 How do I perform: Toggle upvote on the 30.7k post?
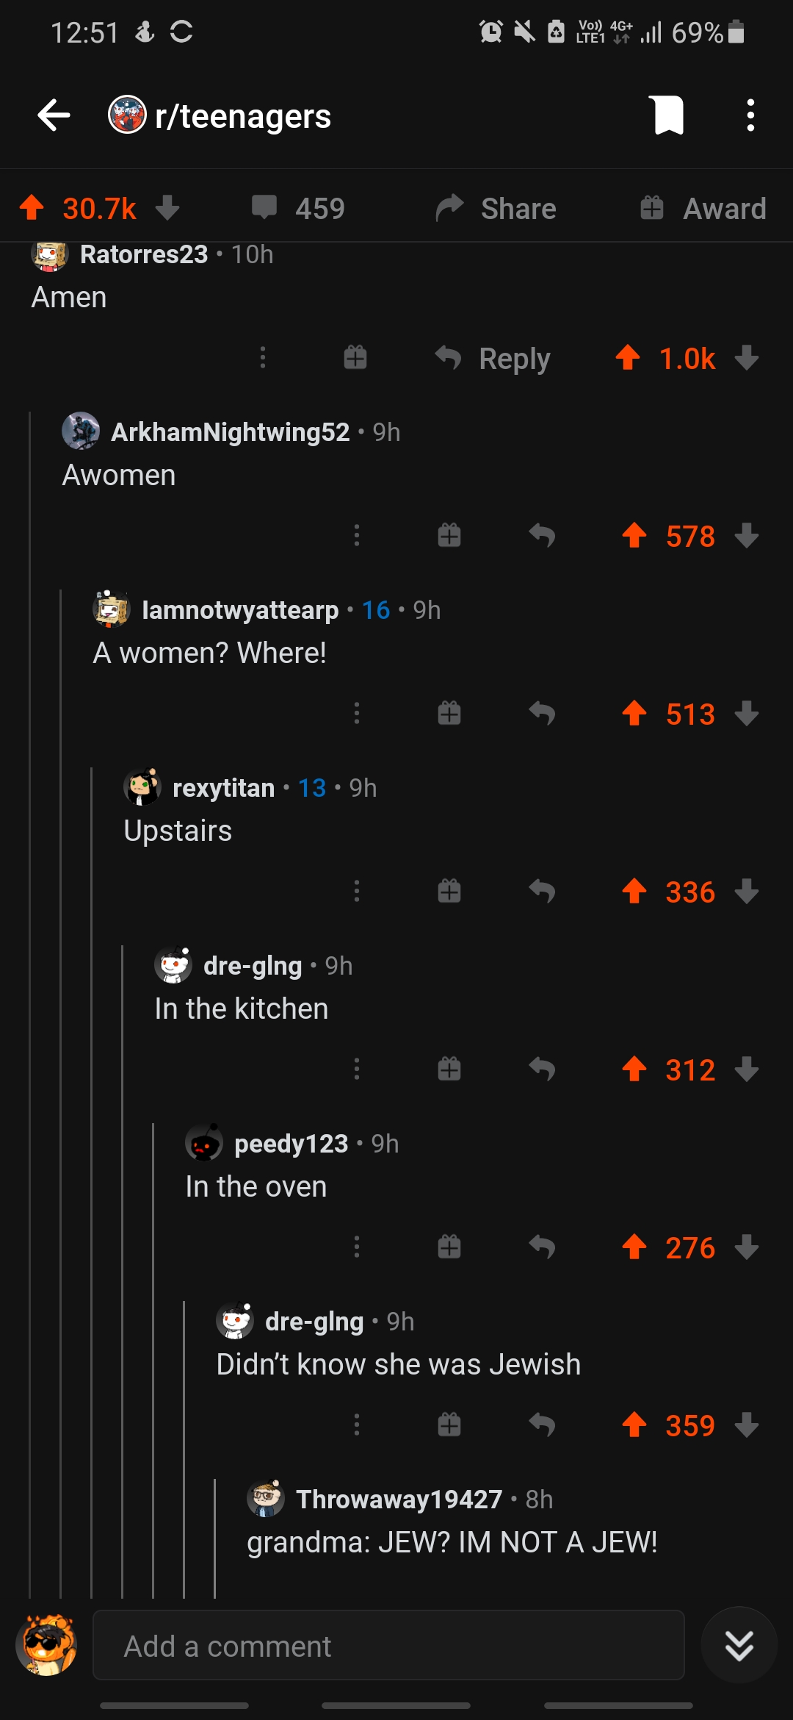pyautogui.click(x=32, y=208)
